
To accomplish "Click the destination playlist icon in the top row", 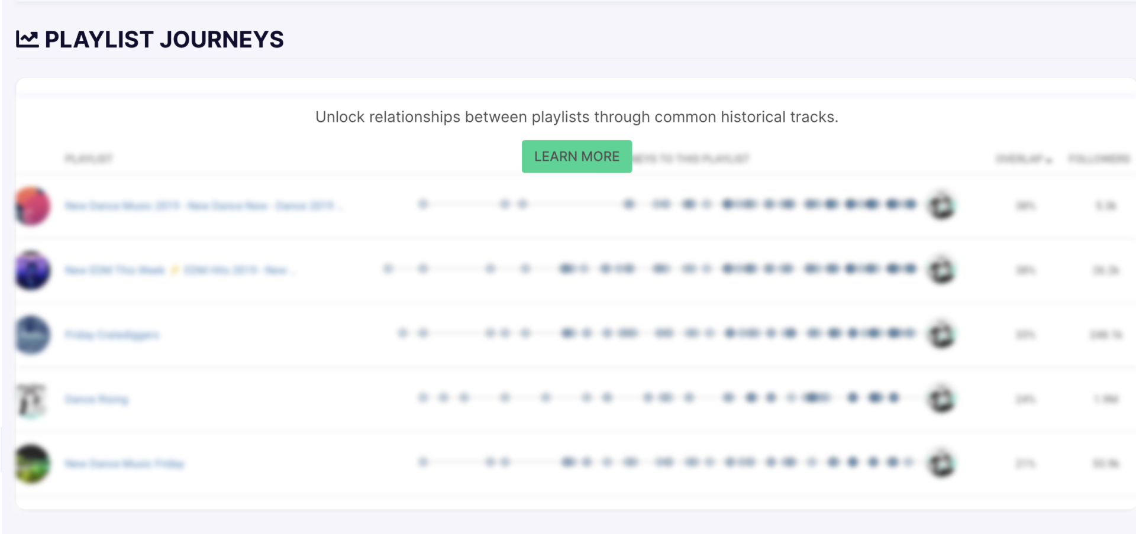I will 942,205.
